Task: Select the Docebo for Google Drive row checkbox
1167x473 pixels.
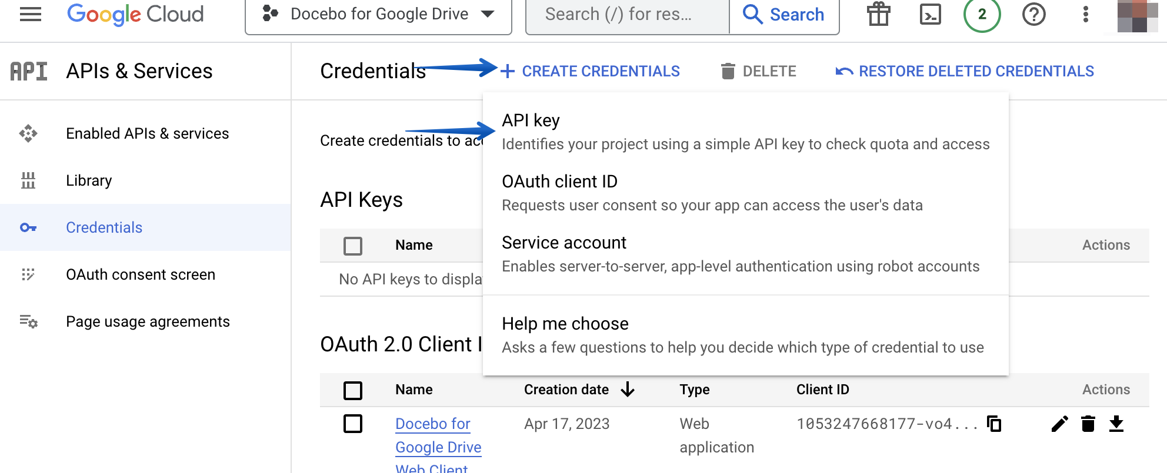Action: [352, 424]
